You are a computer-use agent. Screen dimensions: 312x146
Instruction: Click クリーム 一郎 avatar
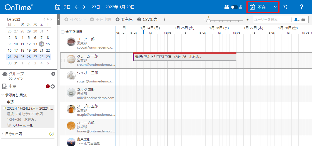click(71, 59)
